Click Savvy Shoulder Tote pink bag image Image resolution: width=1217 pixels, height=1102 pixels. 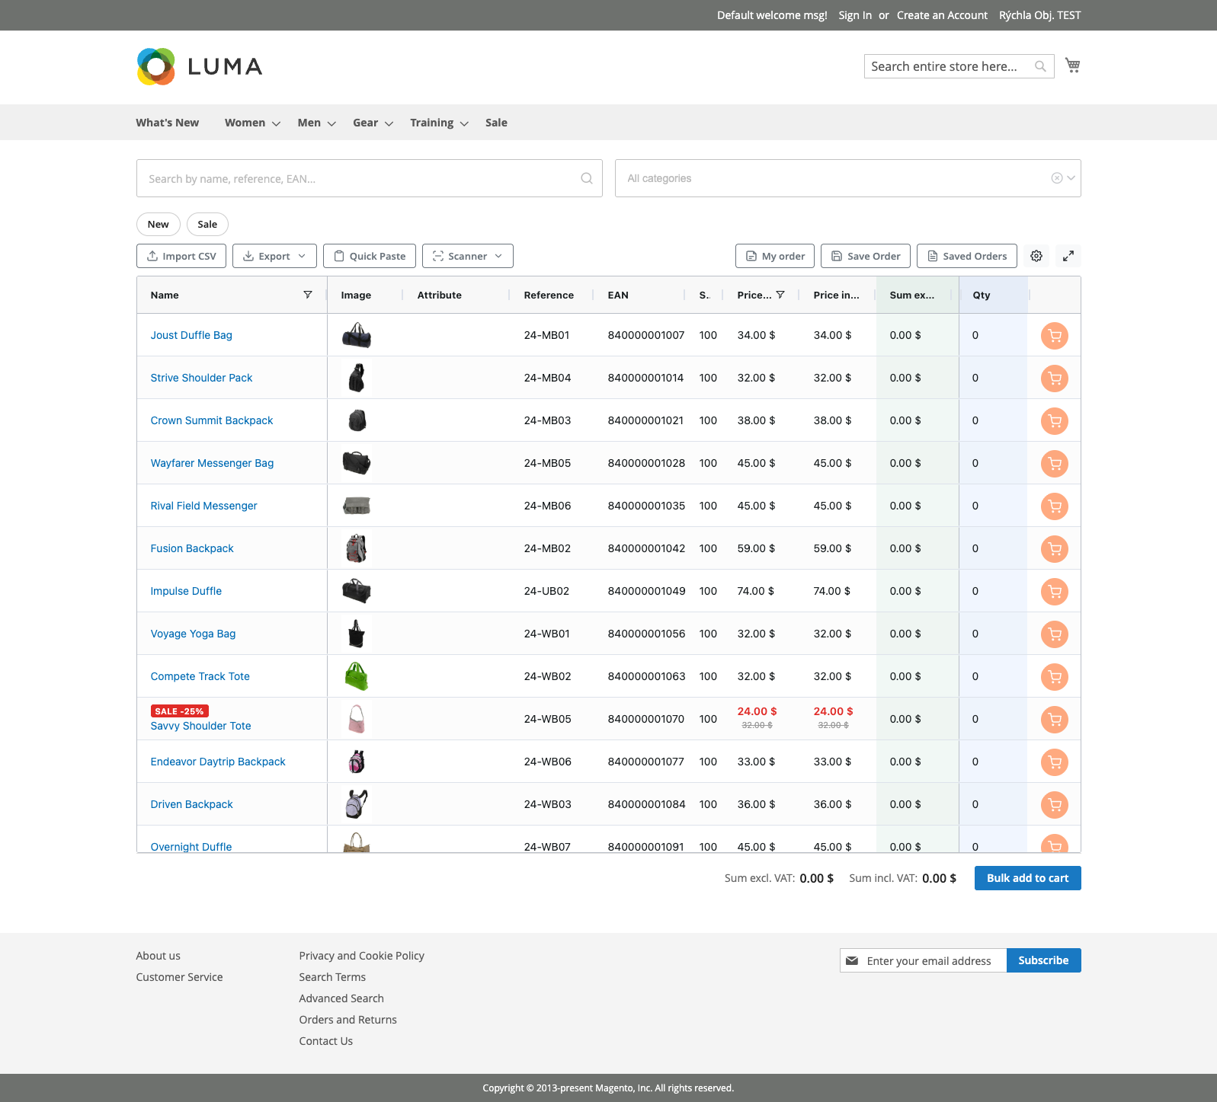tap(357, 719)
